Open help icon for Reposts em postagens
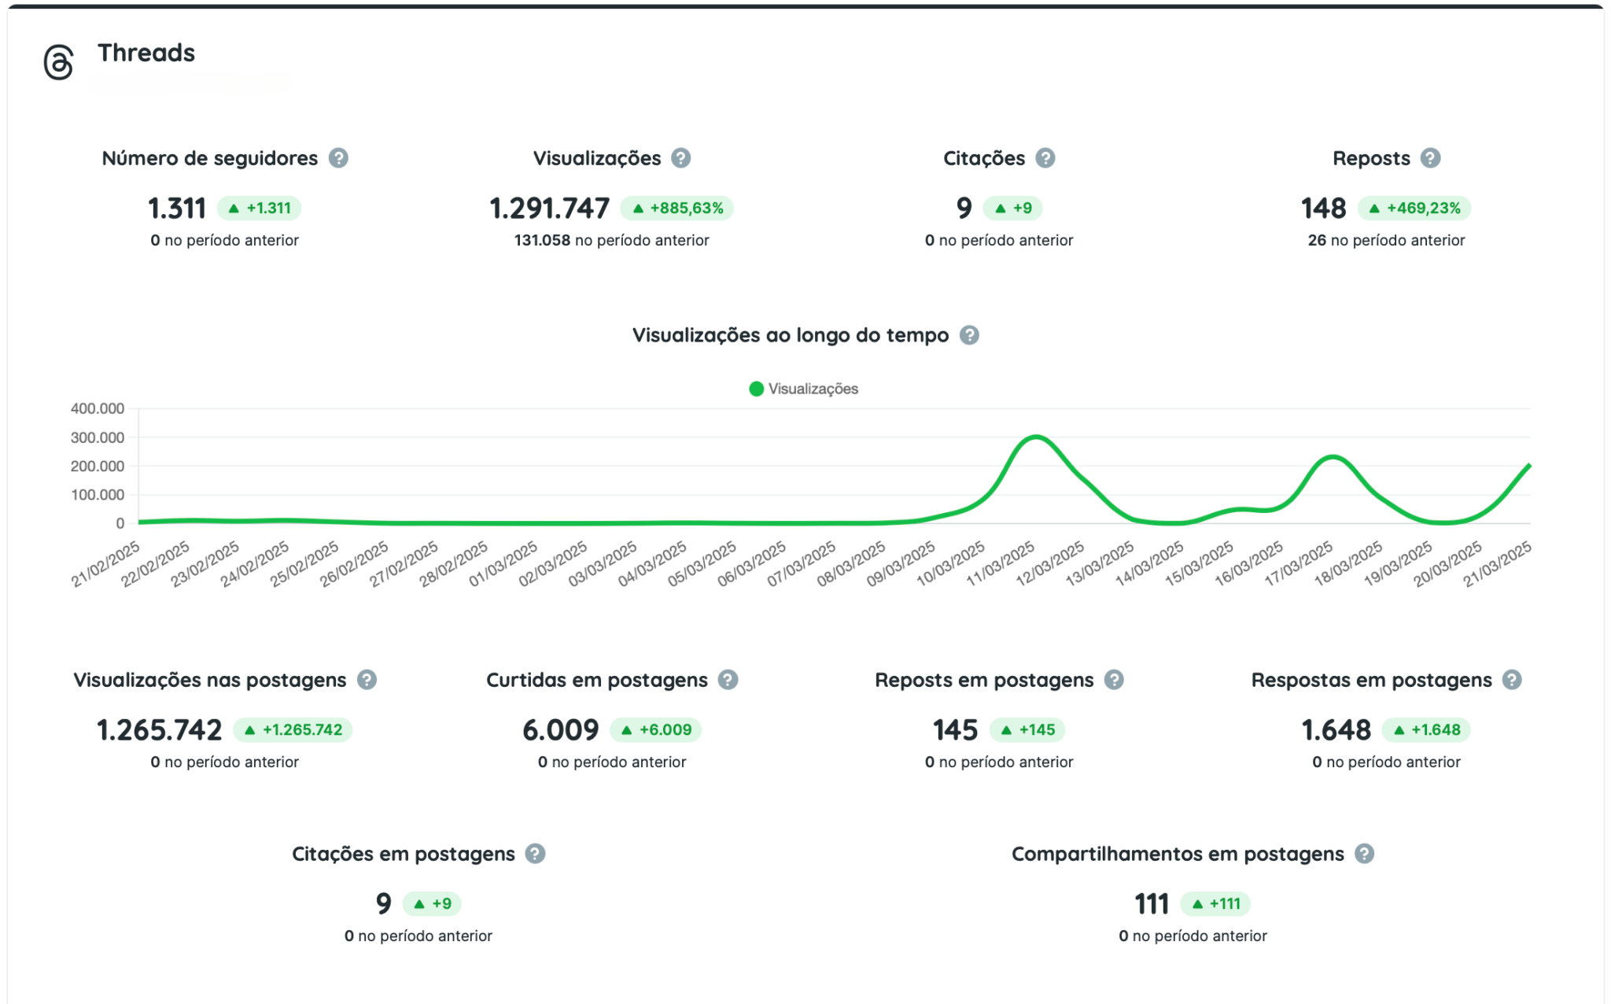Image resolution: width=1611 pixels, height=1004 pixels. [1114, 680]
